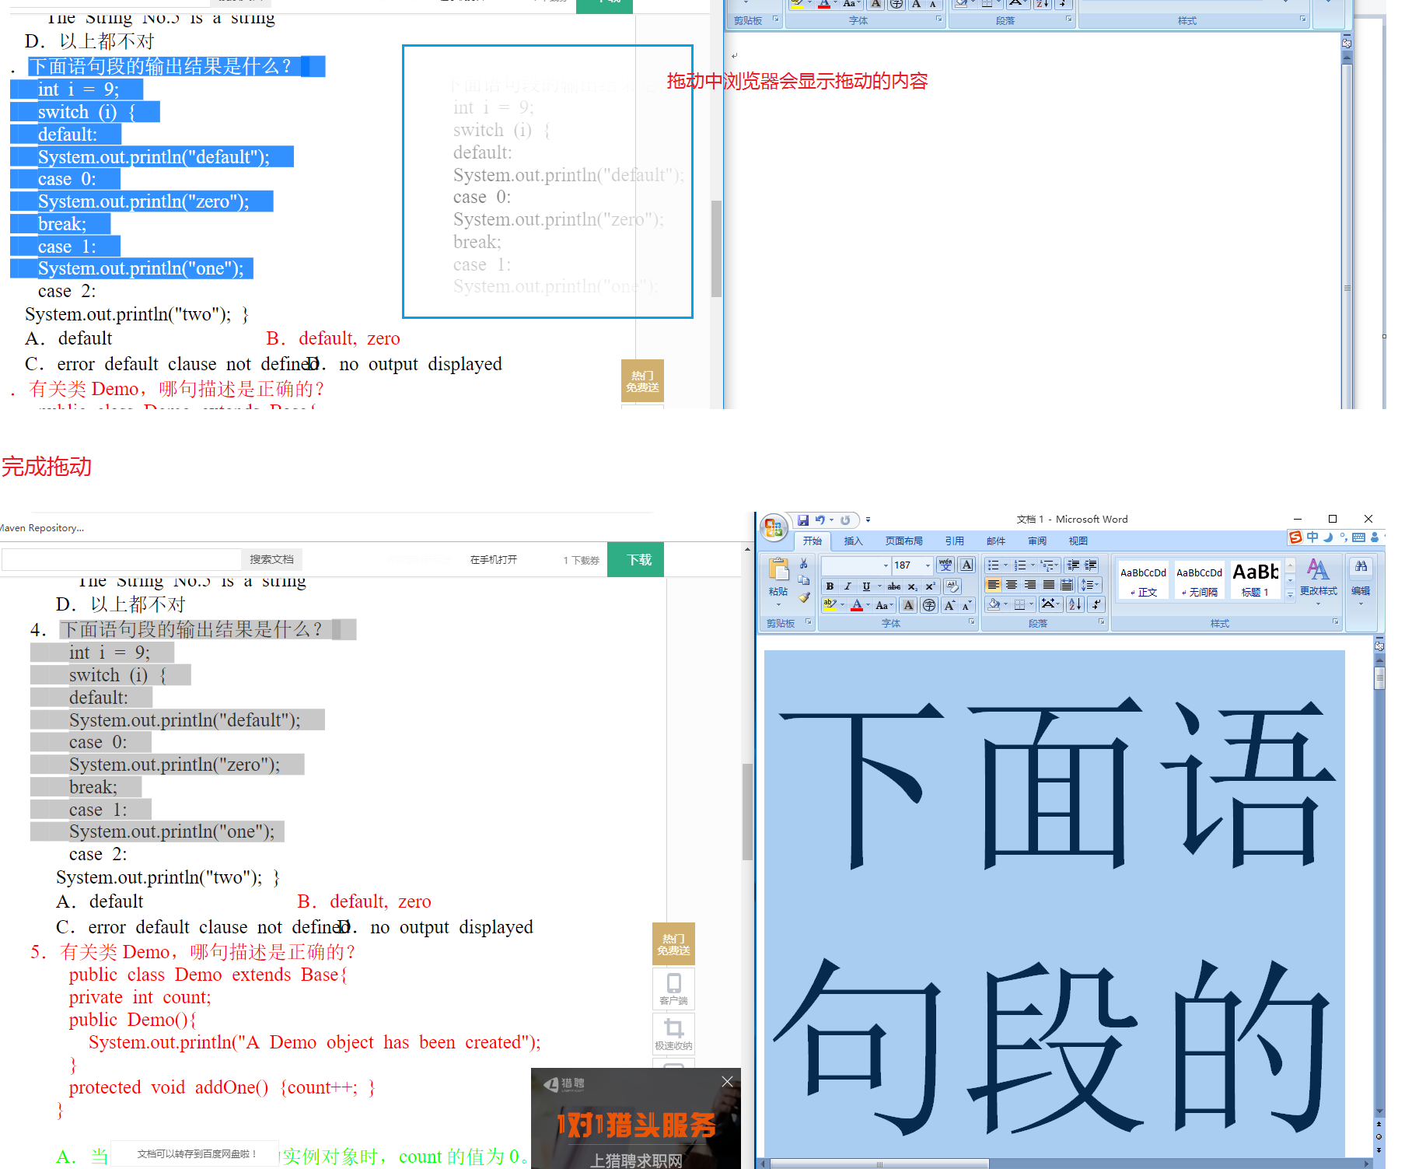Toggle Show/Hide paragraph marks
The width and height of the screenshot is (1405, 1169).
1096,604
